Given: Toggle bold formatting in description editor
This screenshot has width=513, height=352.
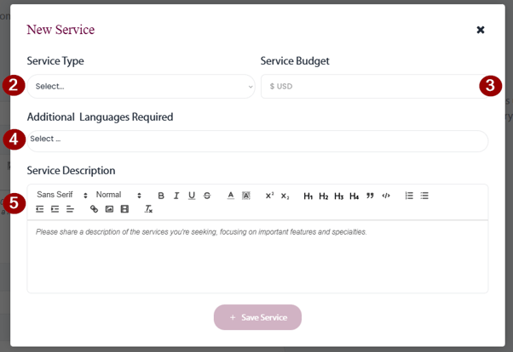Looking at the screenshot, I should click(161, 196).
